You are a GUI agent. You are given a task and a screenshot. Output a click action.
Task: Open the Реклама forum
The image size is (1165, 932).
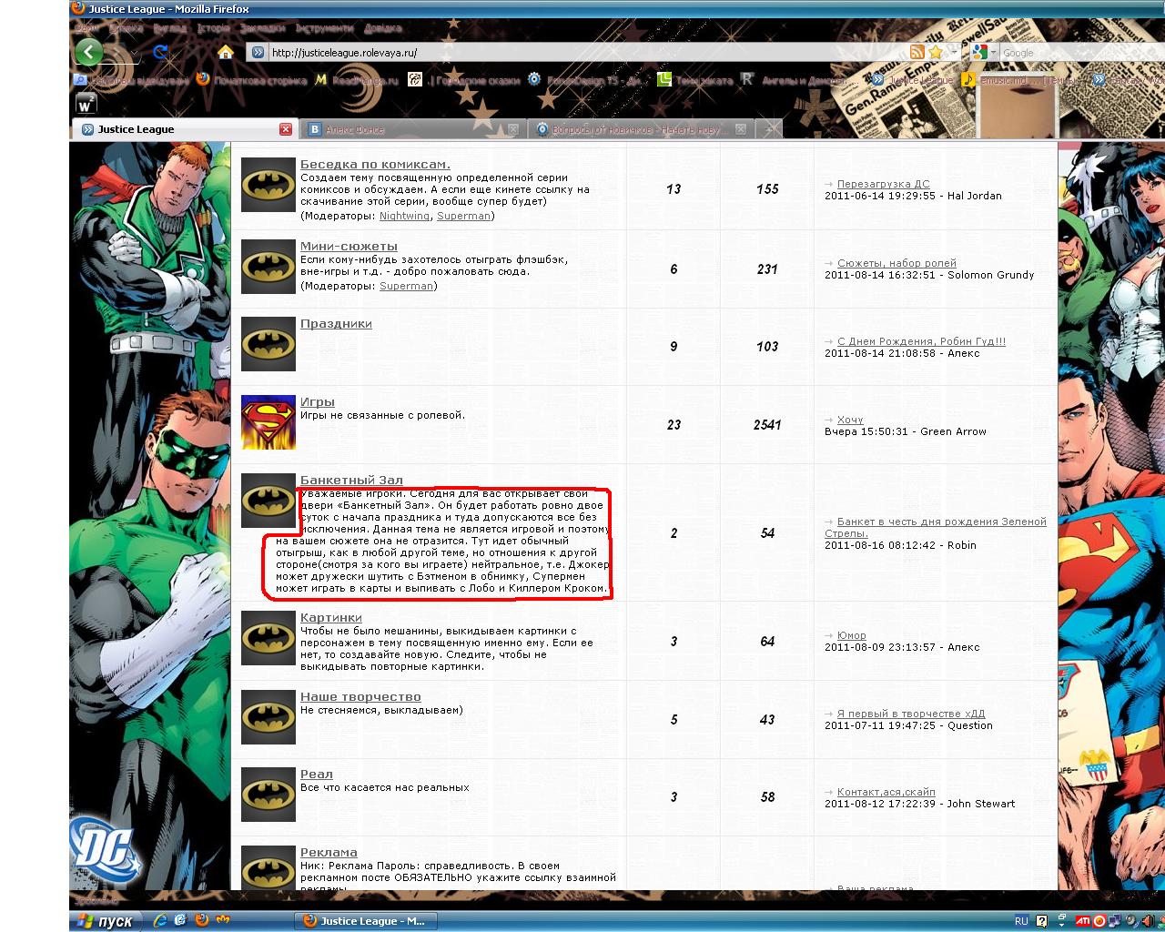tap(329, 853)
